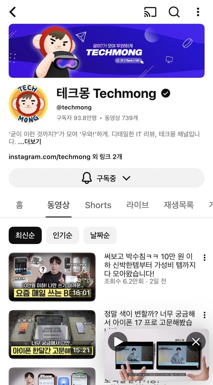
Task: Go to the 홈 tab
Action: click(20, 205)
